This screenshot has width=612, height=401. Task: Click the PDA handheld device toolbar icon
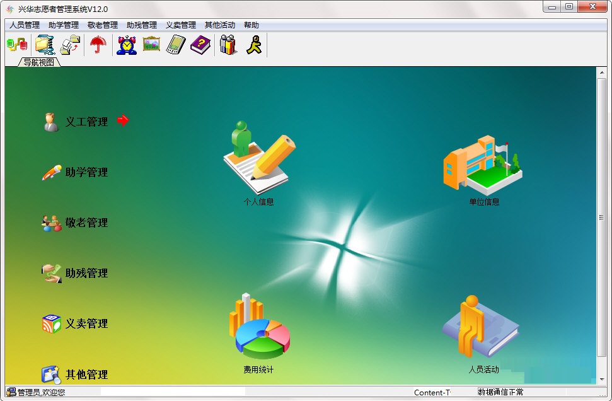176,45
